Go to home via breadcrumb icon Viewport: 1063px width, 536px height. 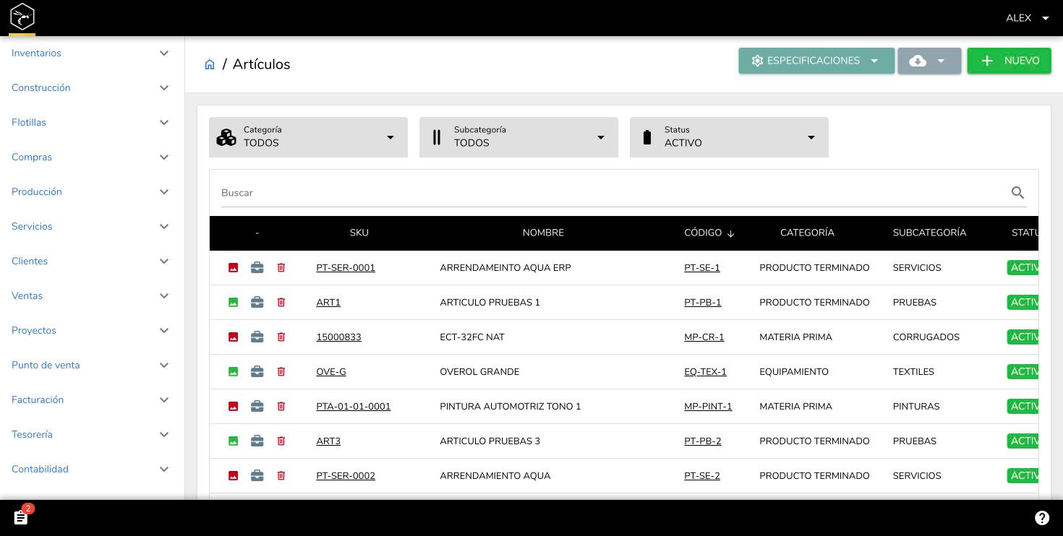[210, 64]
